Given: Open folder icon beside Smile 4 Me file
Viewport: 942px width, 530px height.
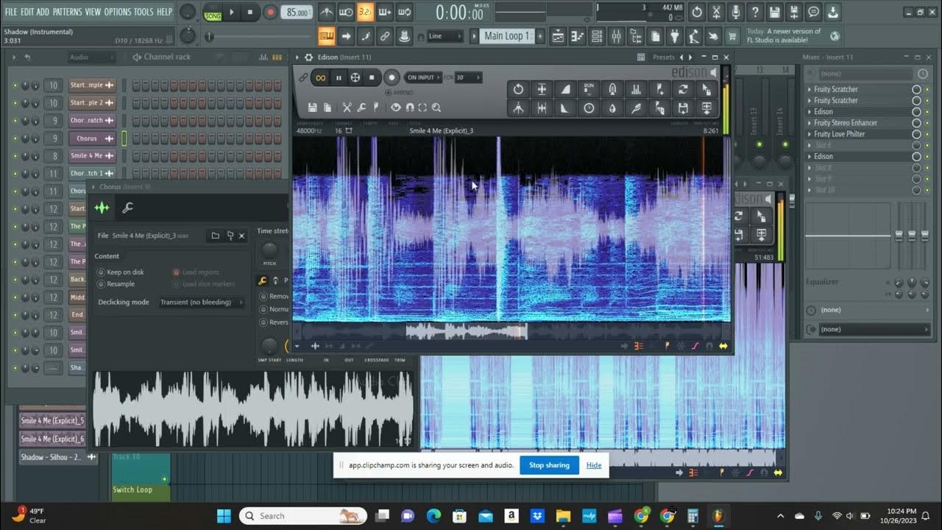Looking at the screenshot, I should (215, 236).
